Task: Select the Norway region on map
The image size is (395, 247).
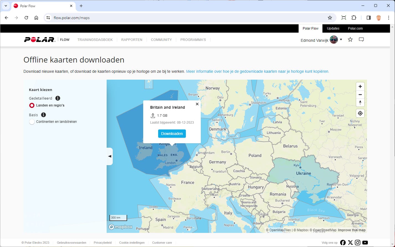Action: 212,88
